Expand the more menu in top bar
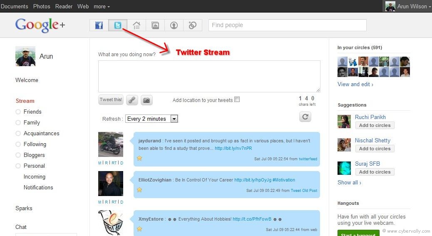Screen dimensions: 432x236 [102, 6]
